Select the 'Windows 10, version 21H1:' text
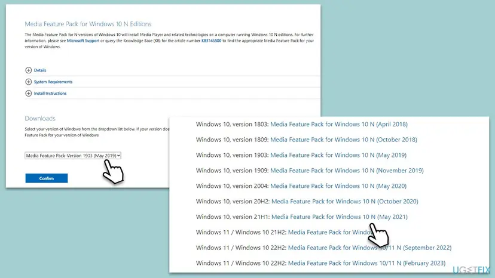Screen dimensions: 495x278 233,217
